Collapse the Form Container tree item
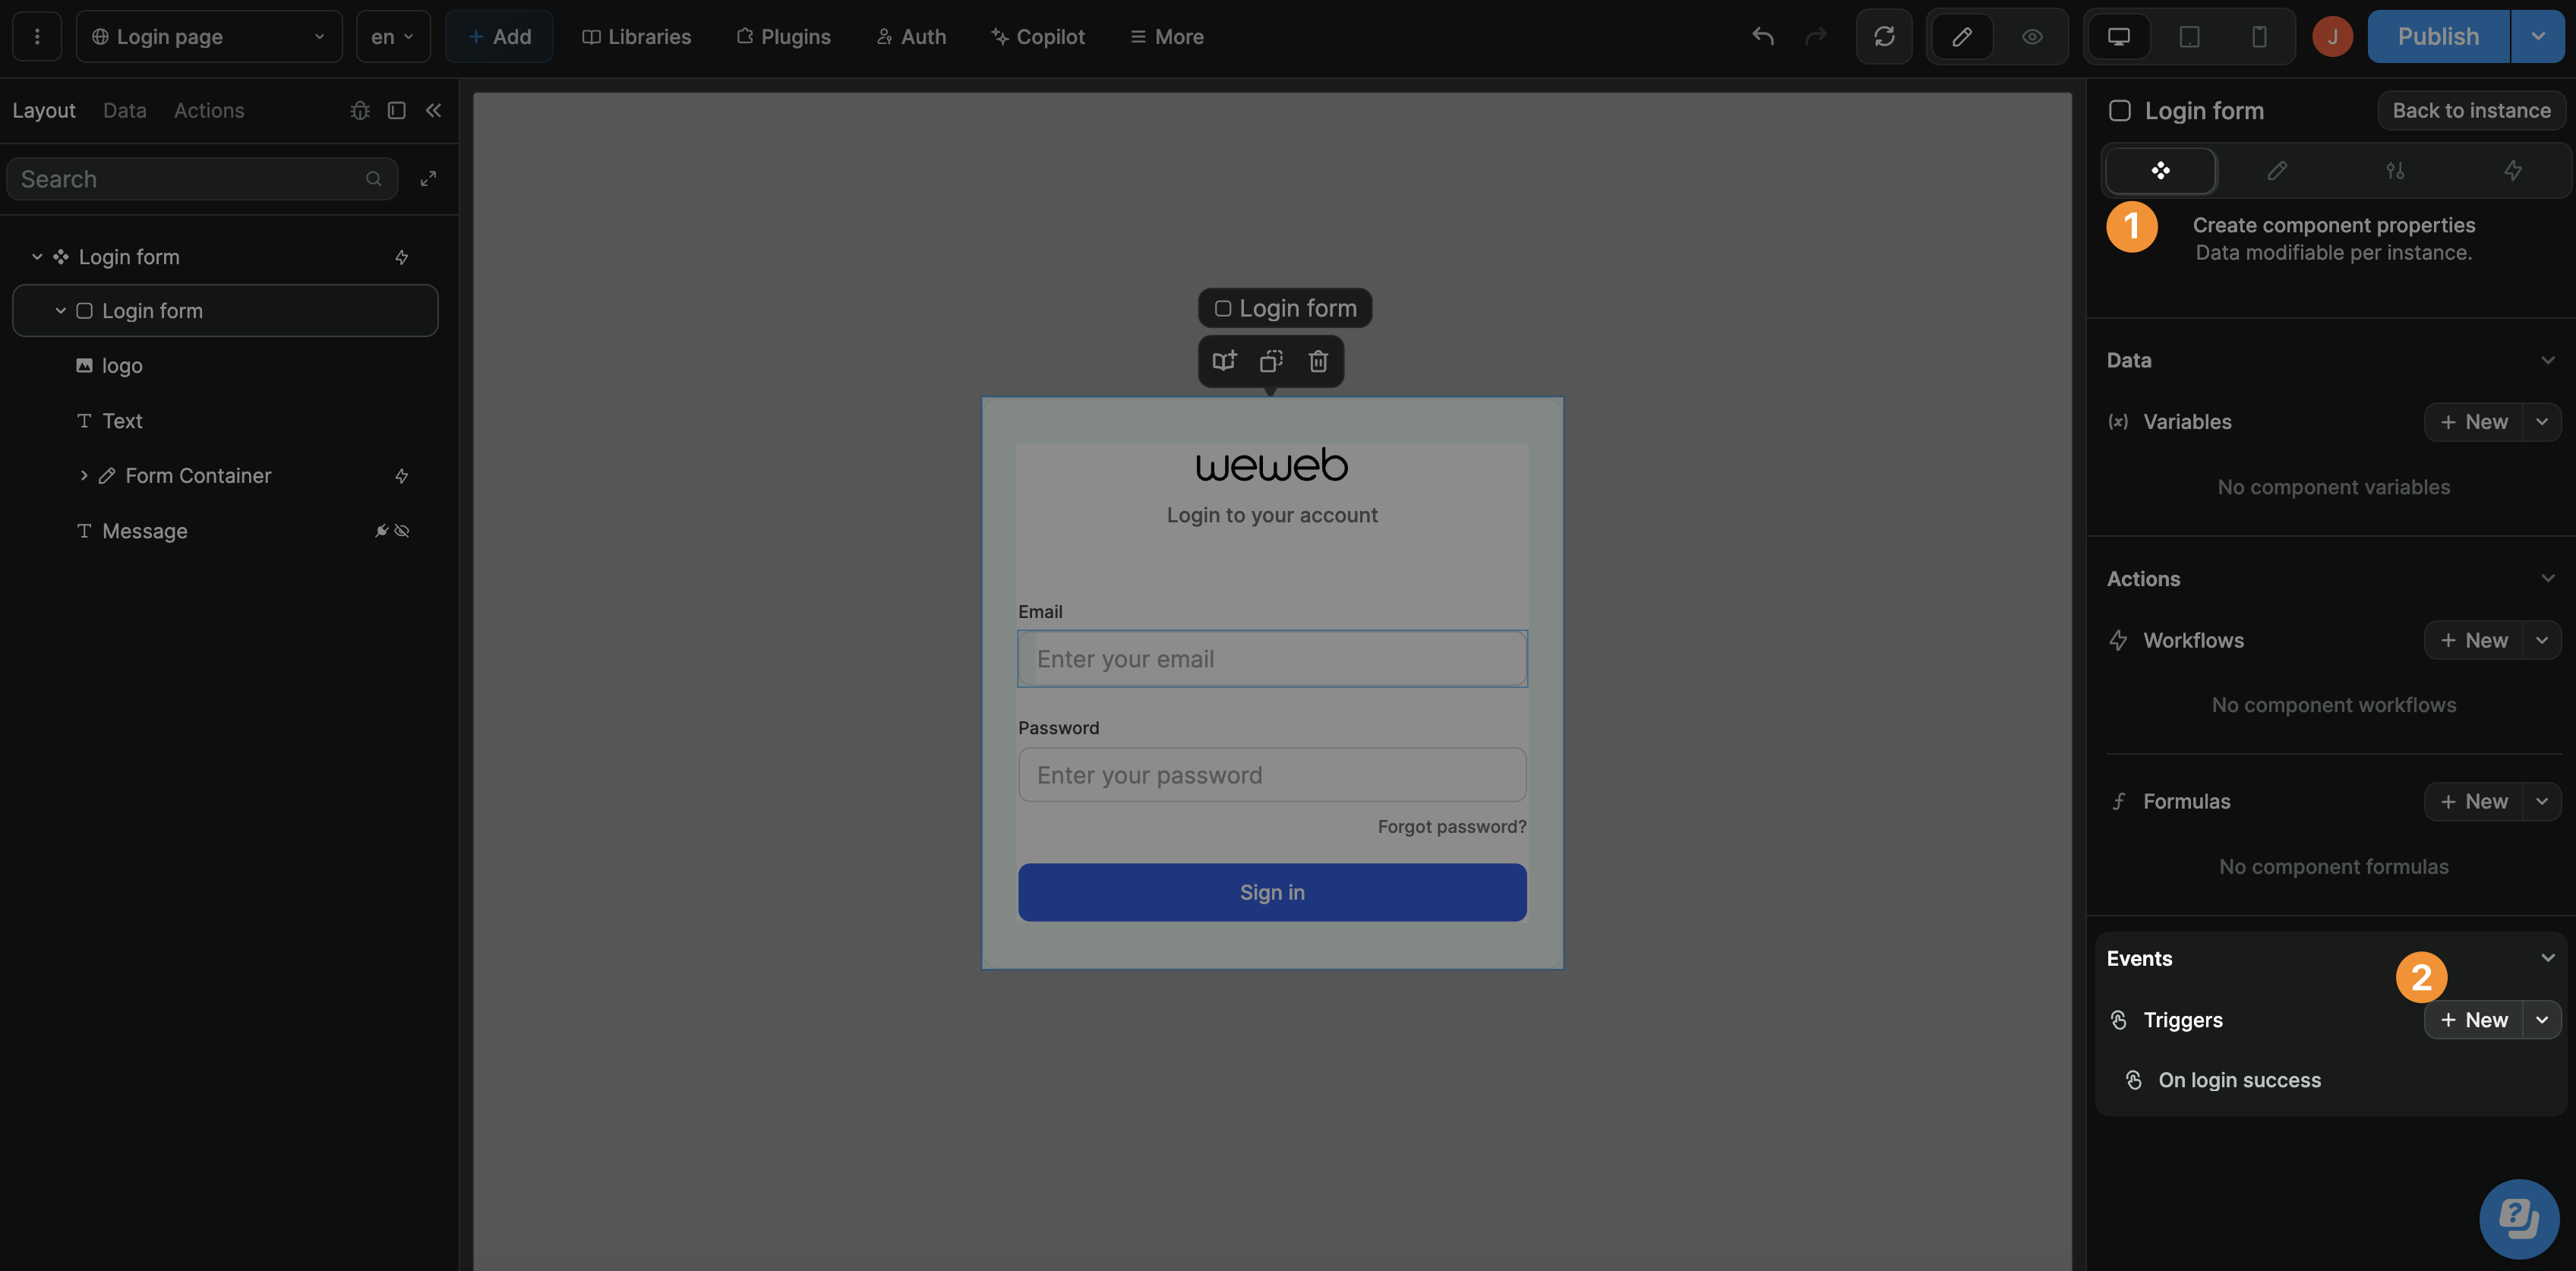 (84, 475)
